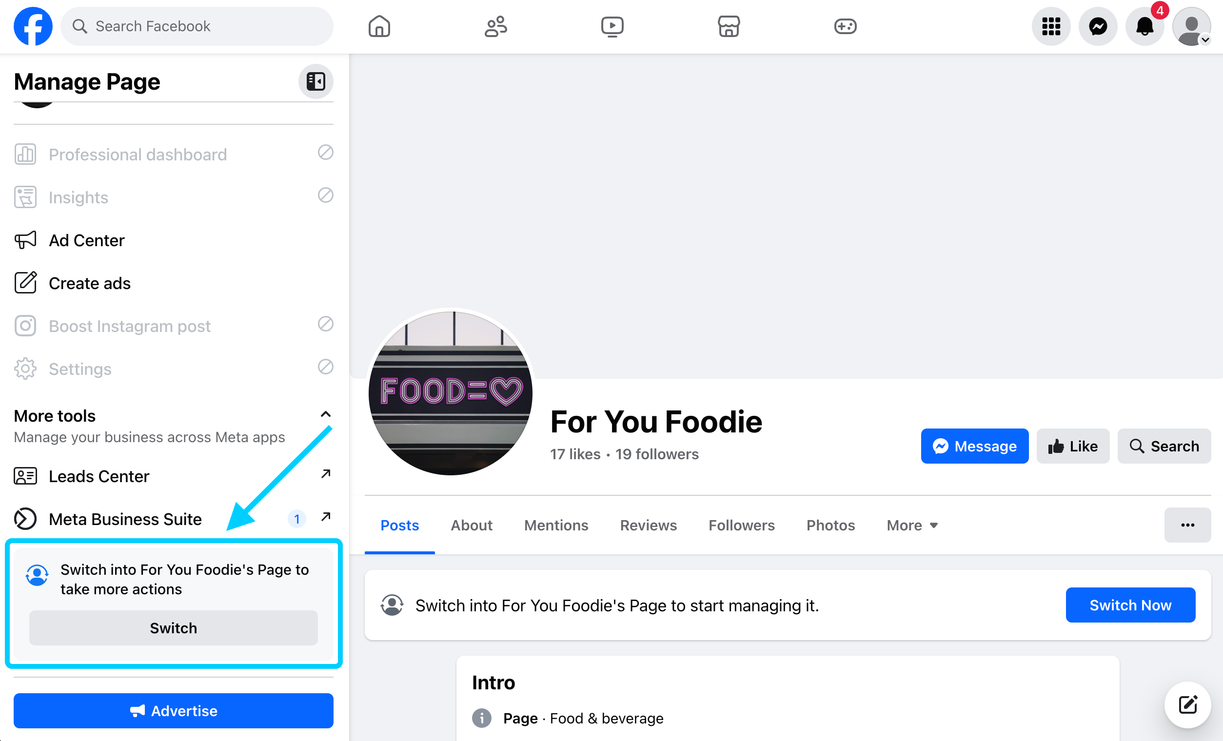Click the Switch Now button
The width and height of the screenshot is (1223, 741).
click(1130, 605)
